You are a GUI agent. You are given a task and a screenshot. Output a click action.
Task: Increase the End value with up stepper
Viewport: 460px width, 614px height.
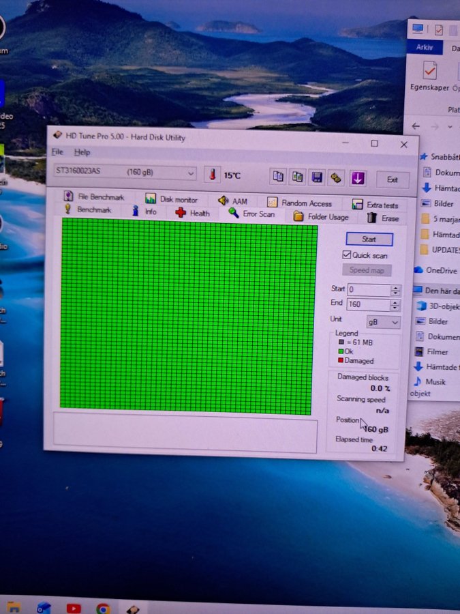[395, 302]
